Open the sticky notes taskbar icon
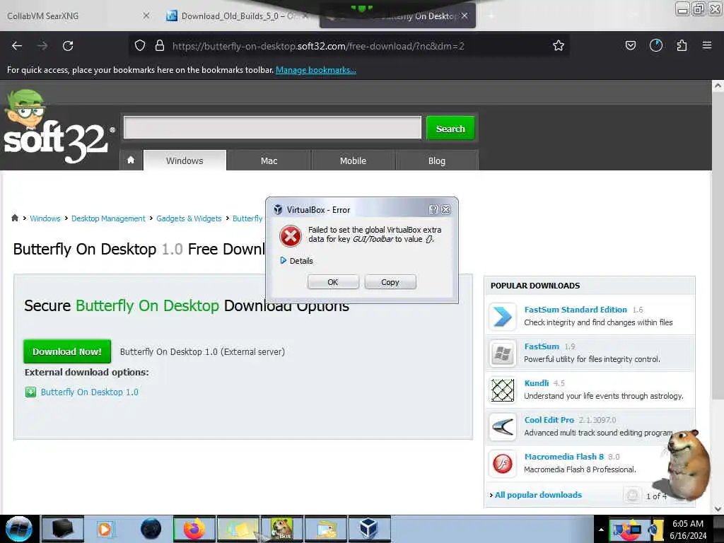This screenshot has height=543, width=724. 238,529
